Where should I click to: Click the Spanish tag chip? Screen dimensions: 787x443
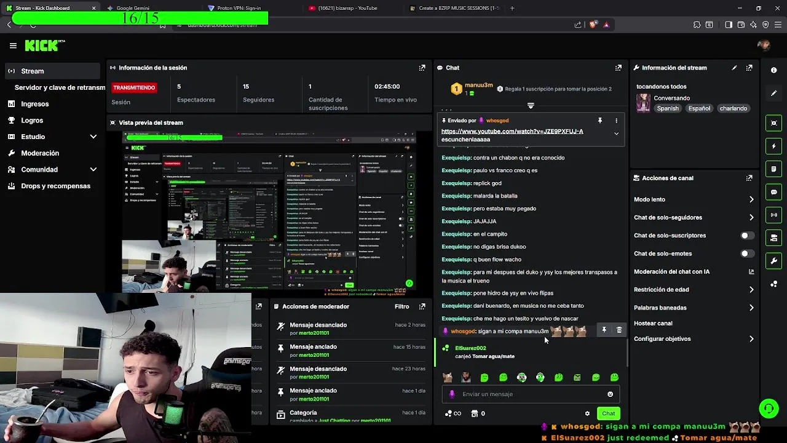[x=668, y=108]
